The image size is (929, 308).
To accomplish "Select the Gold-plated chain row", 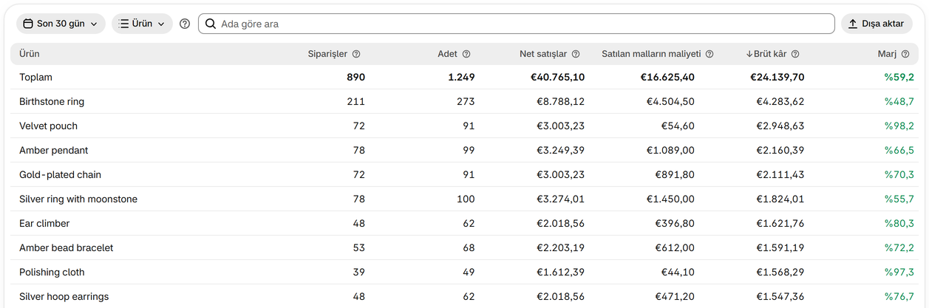I will (464, 174).
